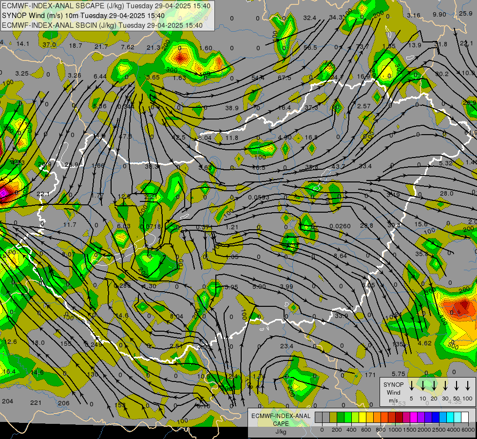
Task: Click the map value 3.16
Action: [414, 15]
